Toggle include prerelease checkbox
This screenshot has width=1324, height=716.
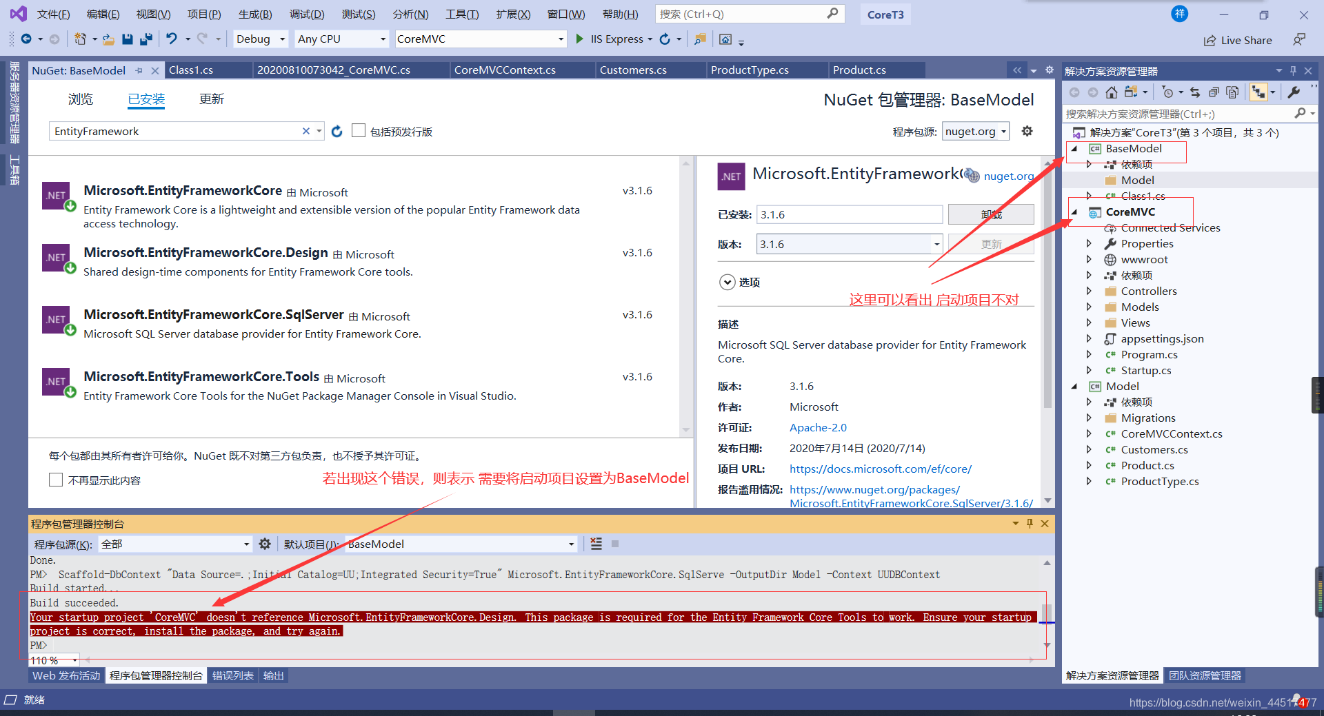pos(358,130)
